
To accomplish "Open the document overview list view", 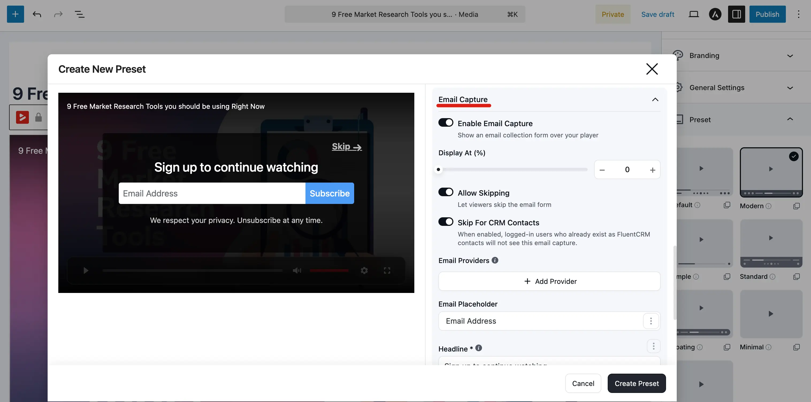I will click(80, 14).
